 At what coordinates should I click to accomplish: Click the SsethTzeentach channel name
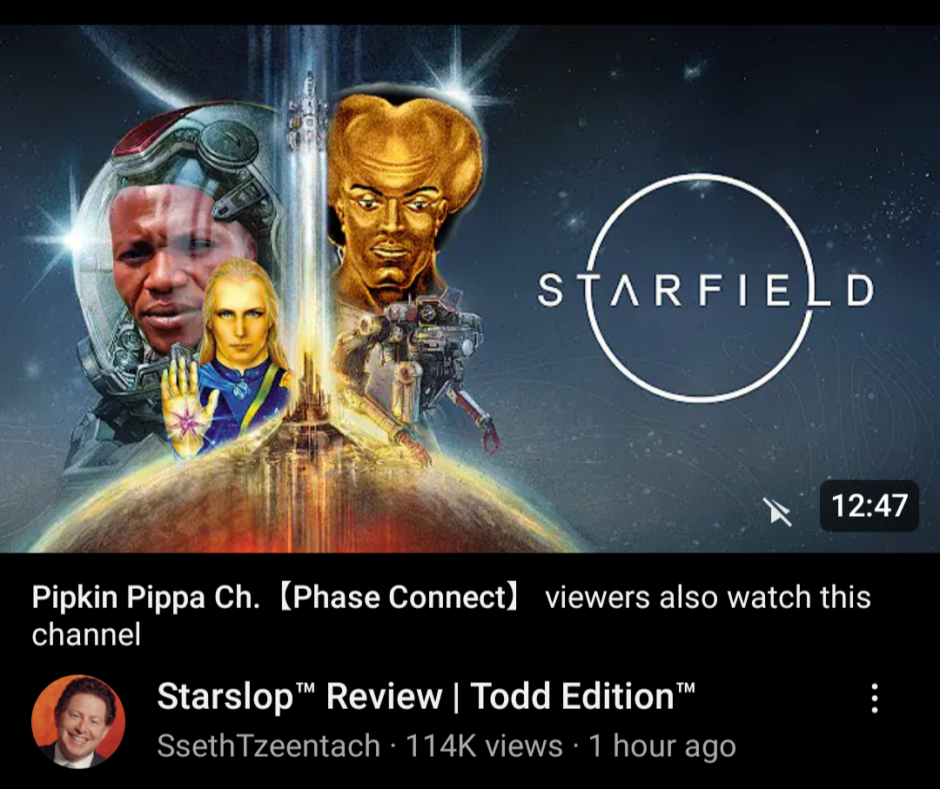(x=269, y=746)
